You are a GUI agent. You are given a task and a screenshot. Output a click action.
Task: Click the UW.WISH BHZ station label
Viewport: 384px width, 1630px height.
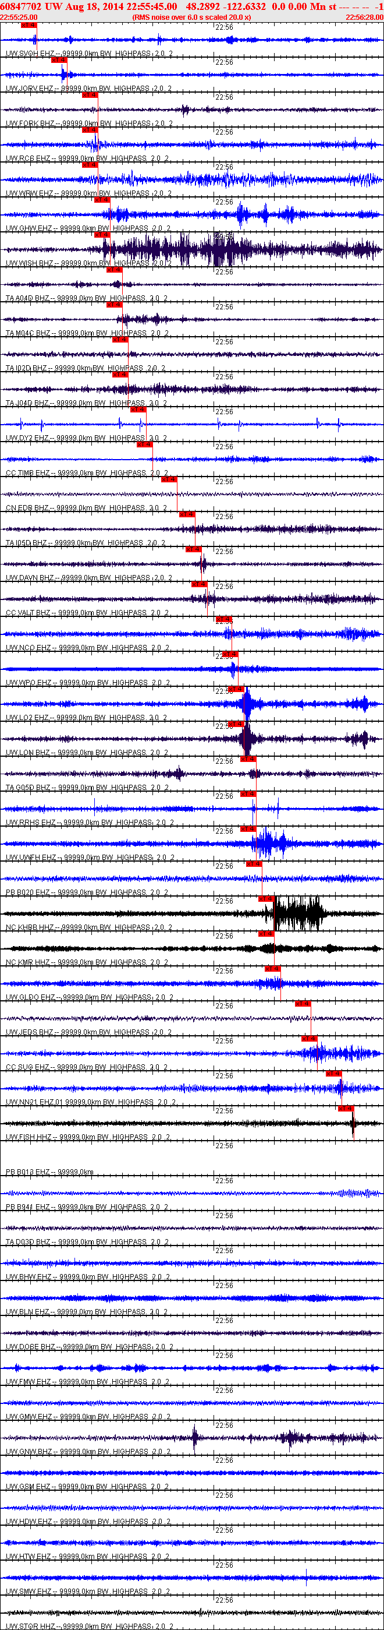(89, 263)
